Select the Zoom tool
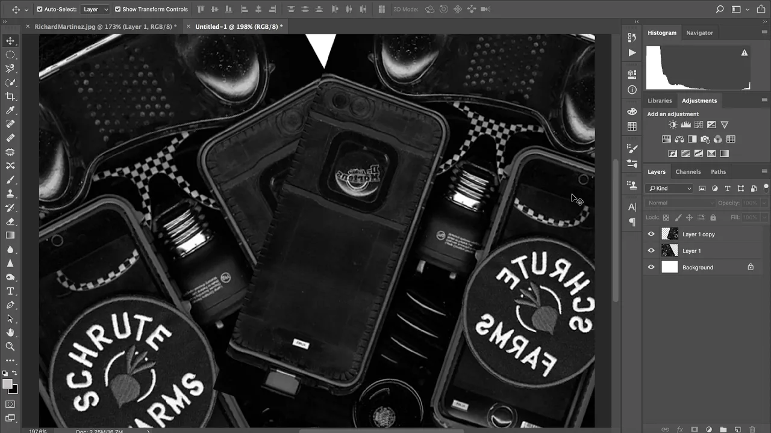 [x=10, y=346]
